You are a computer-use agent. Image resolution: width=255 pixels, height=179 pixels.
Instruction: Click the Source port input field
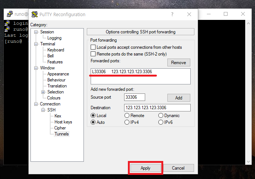(135, 97)
